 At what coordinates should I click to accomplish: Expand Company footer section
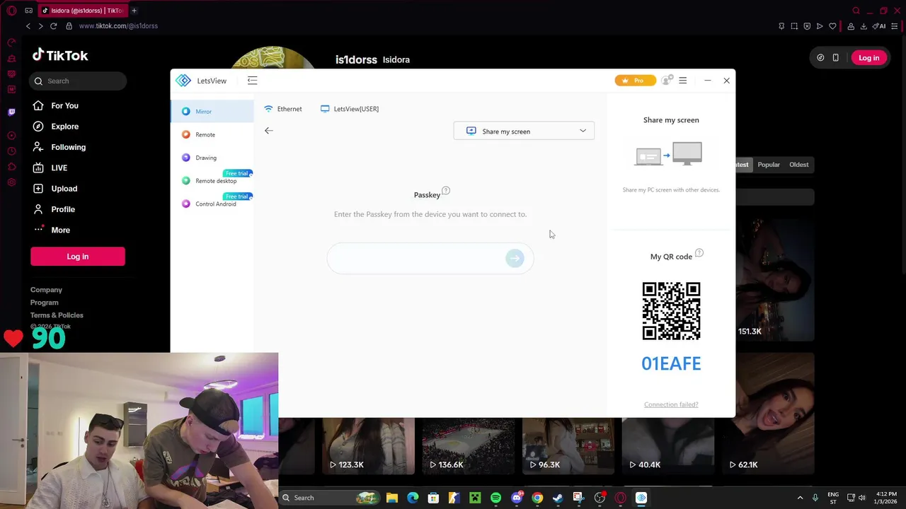(46, 290)
